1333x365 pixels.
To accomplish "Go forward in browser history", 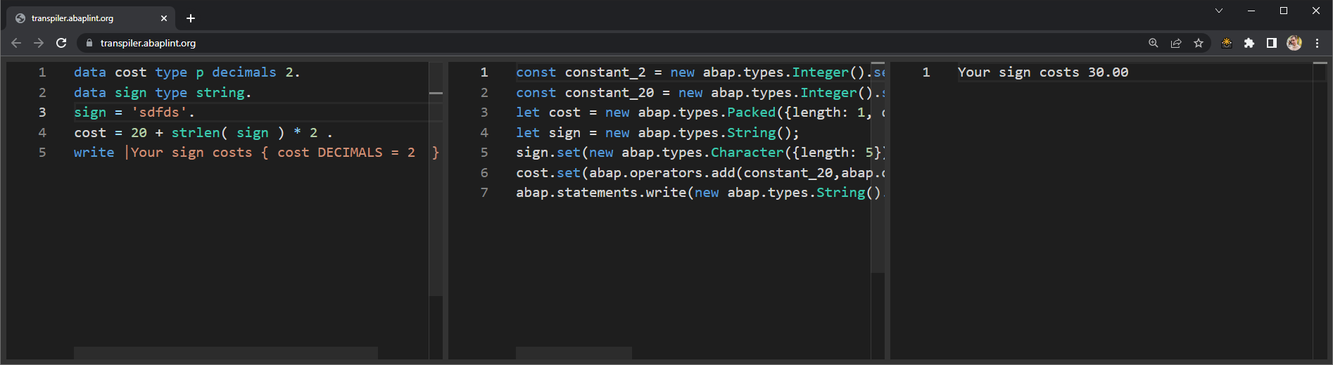I will pos(39,43).
